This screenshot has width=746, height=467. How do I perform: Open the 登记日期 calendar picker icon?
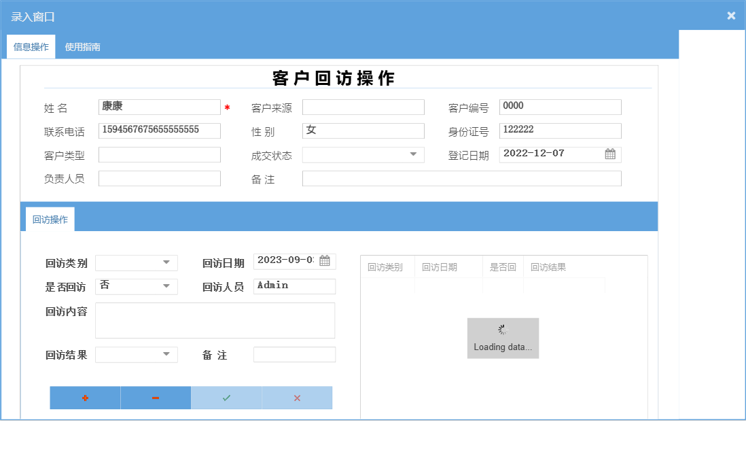point(610,154)
